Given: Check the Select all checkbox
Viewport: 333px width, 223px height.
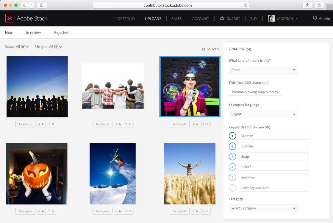Looking at the screenshot, I should click(x=204, y=49).
